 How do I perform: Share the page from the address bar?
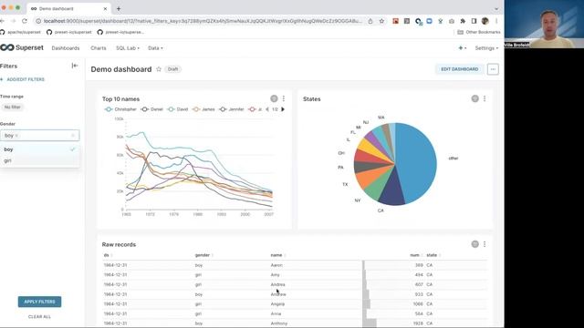click(x=370, y=21)
